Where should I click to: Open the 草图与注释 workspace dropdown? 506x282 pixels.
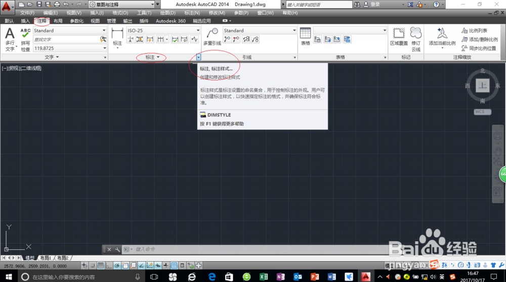(121, 4)
